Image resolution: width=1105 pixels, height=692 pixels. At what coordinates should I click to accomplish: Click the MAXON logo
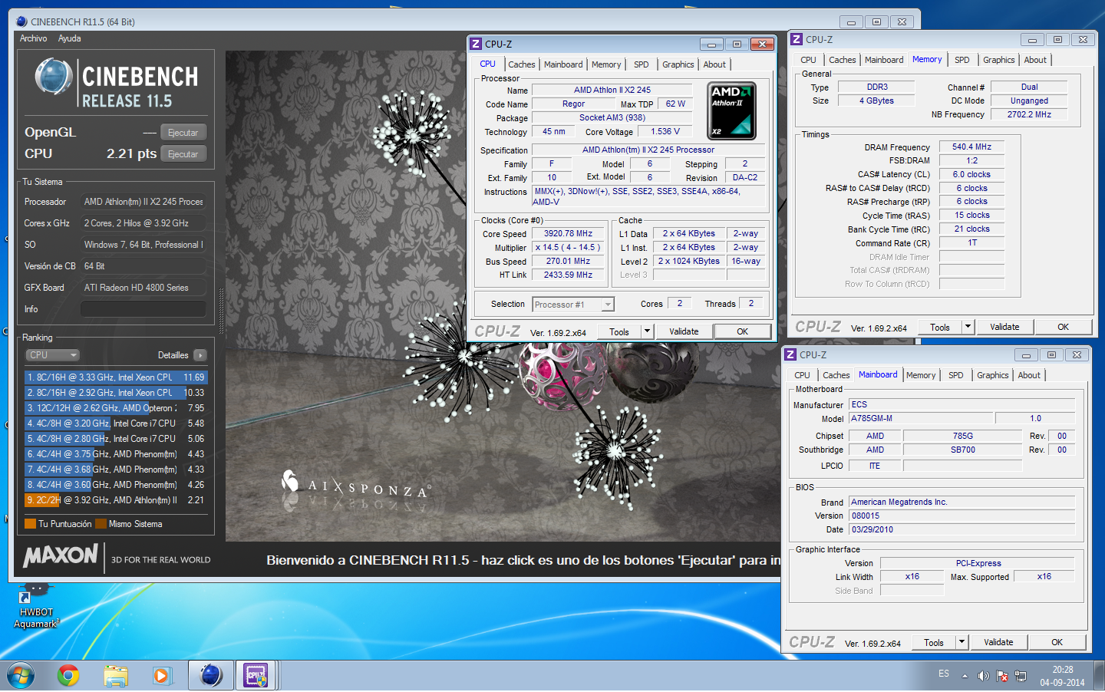tap(61, 555)
